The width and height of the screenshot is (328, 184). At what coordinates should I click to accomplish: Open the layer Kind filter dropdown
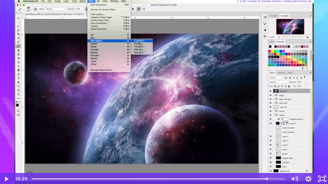(x=276, y=78)
